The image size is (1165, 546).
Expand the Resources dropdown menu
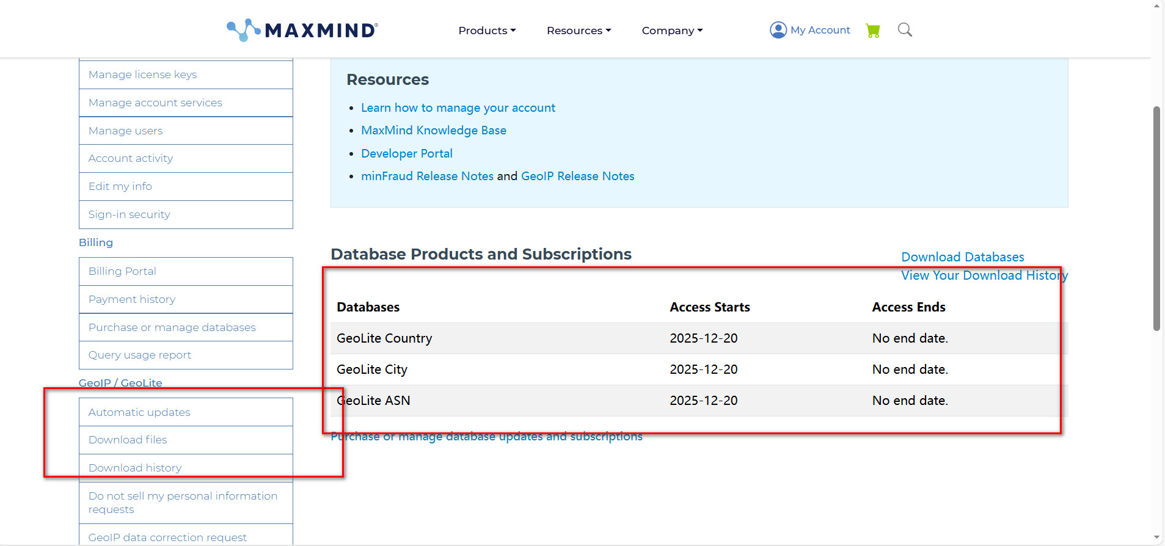579,31
